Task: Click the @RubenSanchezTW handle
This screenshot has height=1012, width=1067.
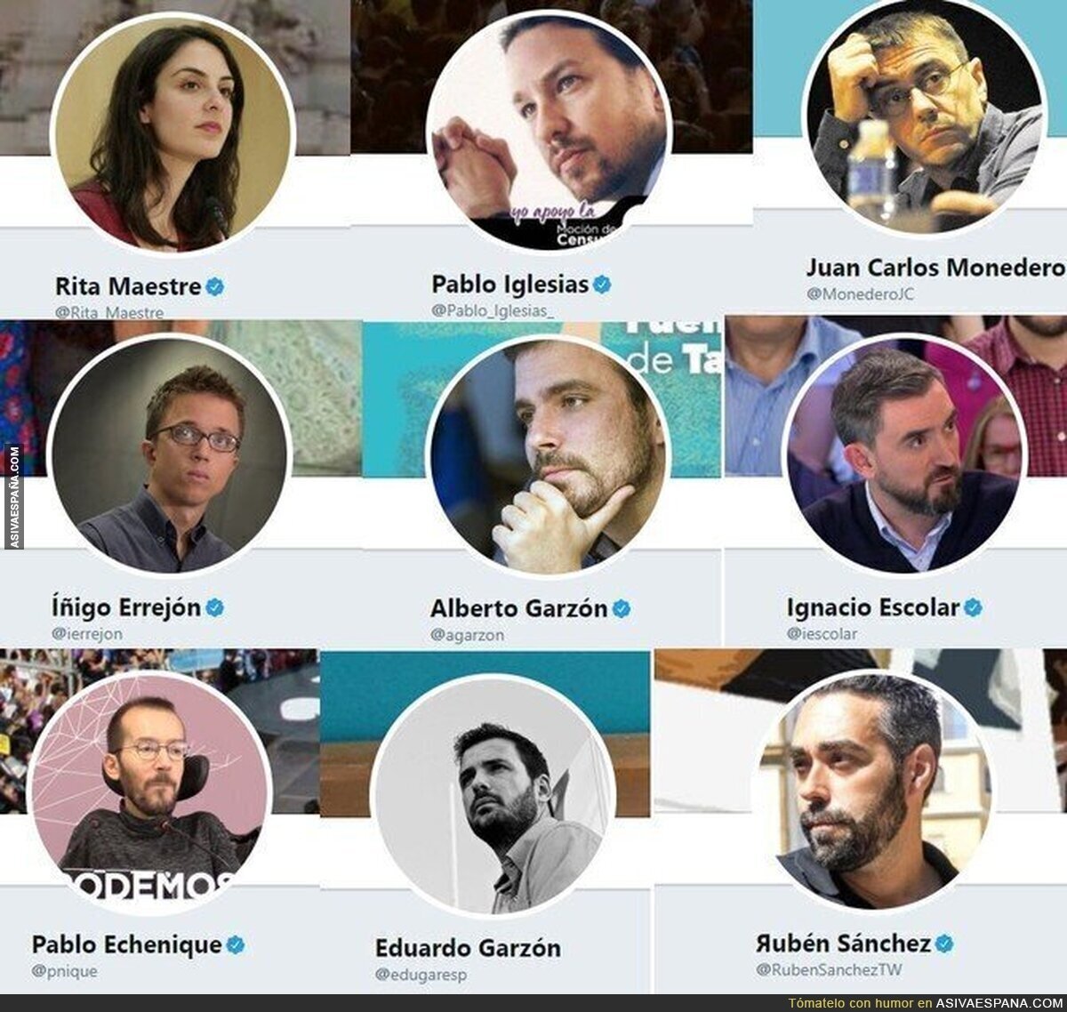Action: (829, 969)
